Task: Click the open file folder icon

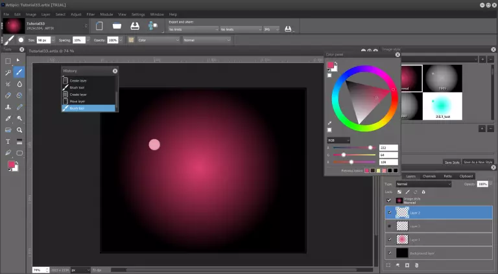Action: point(117,26)
